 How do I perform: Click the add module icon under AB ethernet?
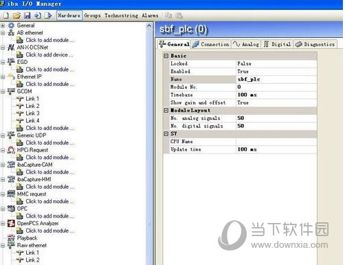click(x=20, y=40)
